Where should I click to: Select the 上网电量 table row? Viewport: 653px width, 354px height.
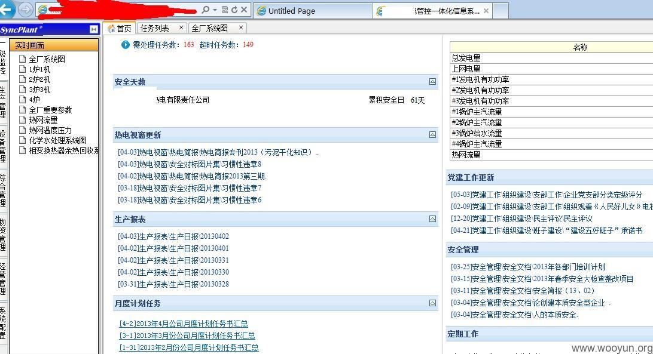(x=551, y=69)
